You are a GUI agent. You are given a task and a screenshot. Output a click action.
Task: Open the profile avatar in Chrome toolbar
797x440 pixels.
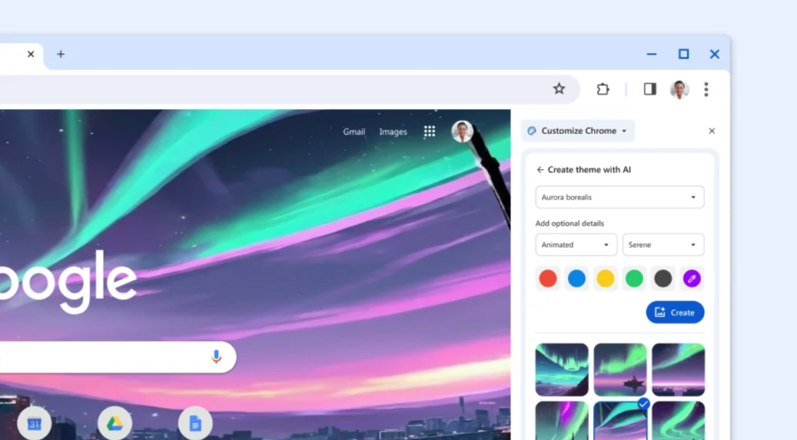click(679, 90)
